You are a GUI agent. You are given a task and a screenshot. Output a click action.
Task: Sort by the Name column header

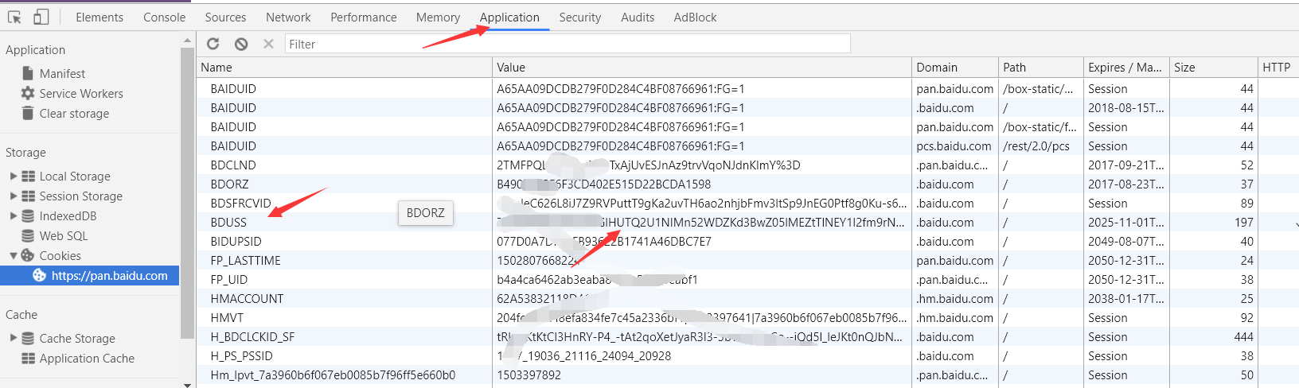point(345,68)
